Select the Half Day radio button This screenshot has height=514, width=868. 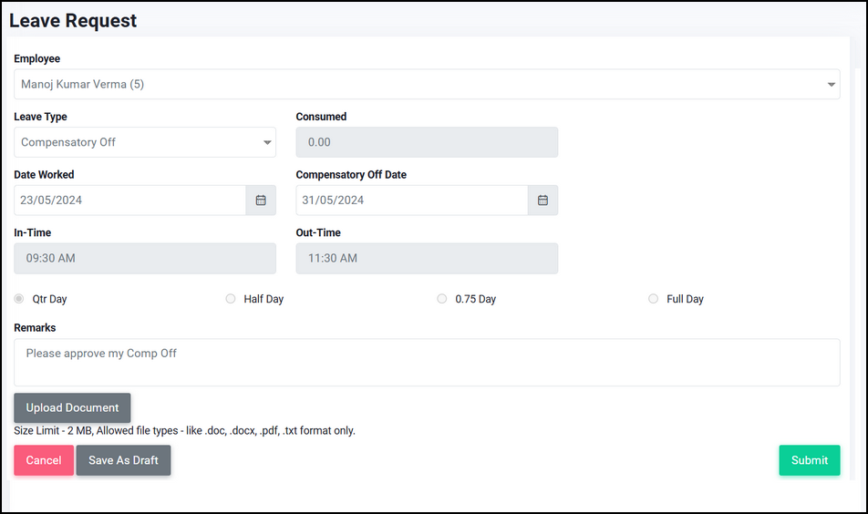coord(231,299)
